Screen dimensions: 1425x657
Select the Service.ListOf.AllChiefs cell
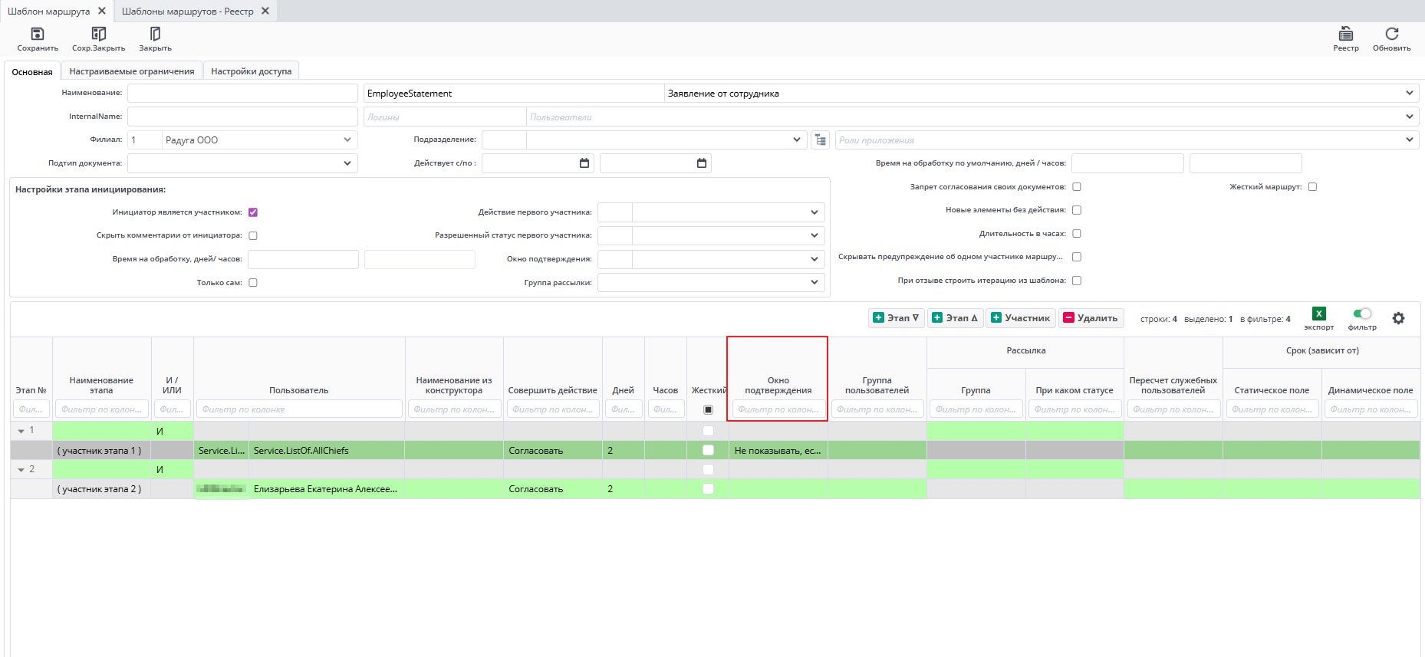pos(327,450)
